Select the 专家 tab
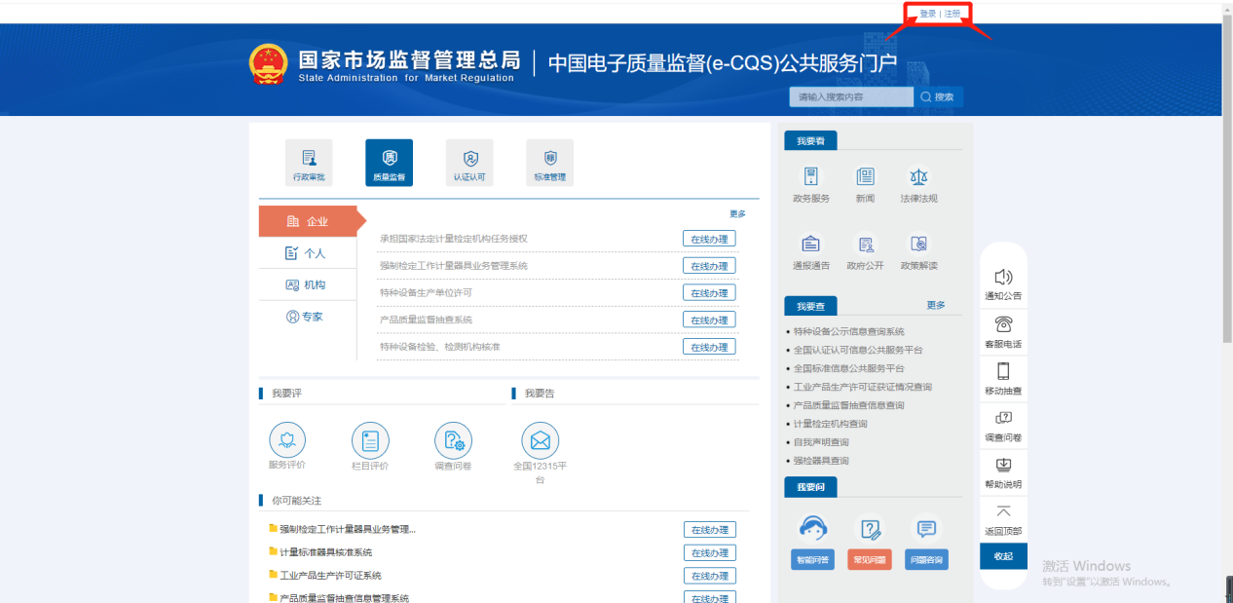 click(x=308, y=317)
